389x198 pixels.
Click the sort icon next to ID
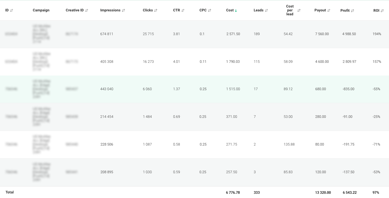[12, 10]
